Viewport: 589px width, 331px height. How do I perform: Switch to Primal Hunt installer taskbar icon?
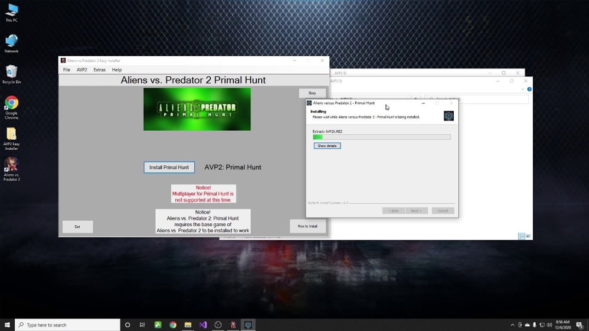[x=248, y=325]
